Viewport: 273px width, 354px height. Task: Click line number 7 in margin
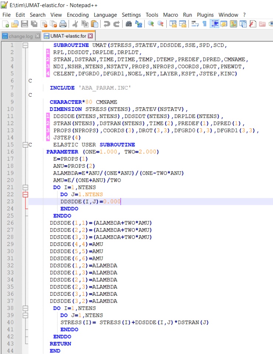[12, 88]
